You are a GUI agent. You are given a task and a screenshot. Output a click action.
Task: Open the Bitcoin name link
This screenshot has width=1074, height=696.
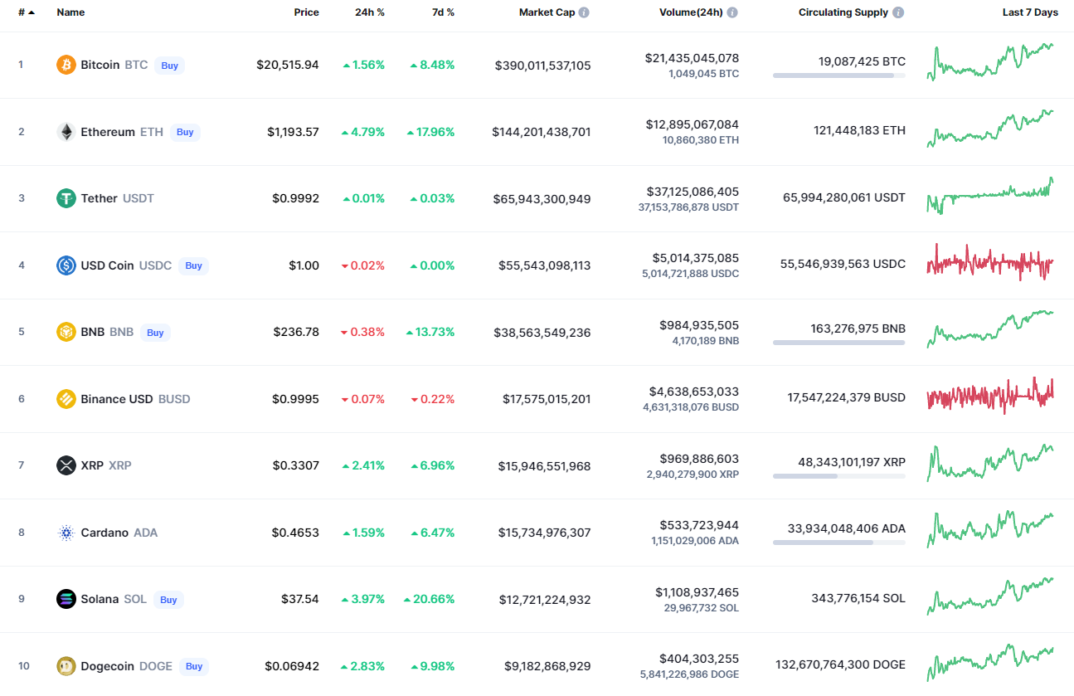[x=100, y=65]
